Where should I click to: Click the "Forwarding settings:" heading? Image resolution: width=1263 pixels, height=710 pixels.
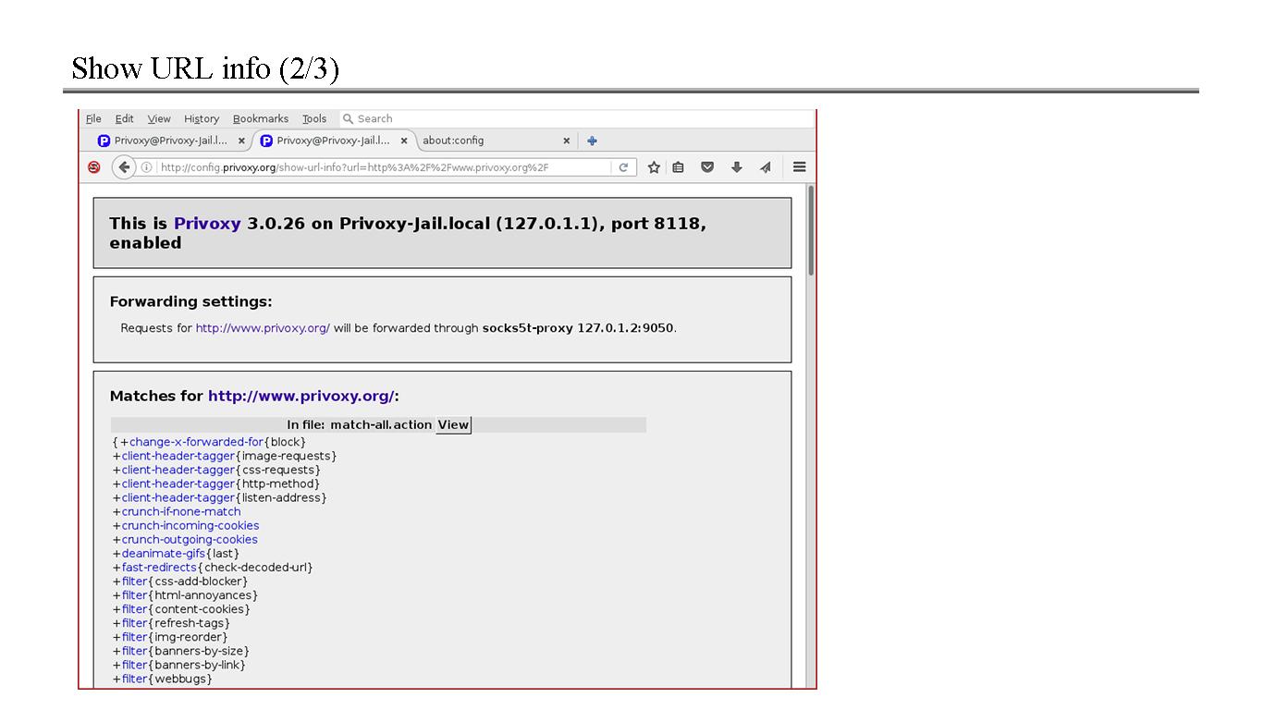click(191, 301)
